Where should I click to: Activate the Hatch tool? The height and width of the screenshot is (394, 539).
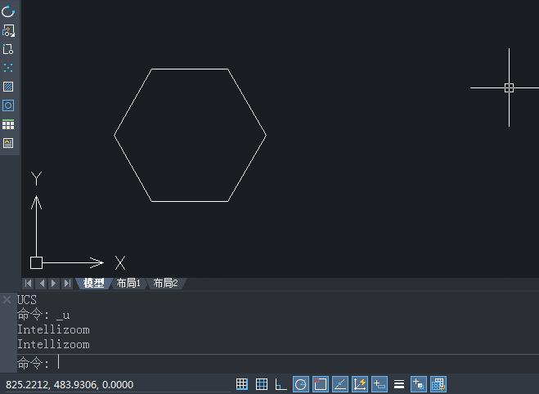pyautogui.click(x=8, y=87)
